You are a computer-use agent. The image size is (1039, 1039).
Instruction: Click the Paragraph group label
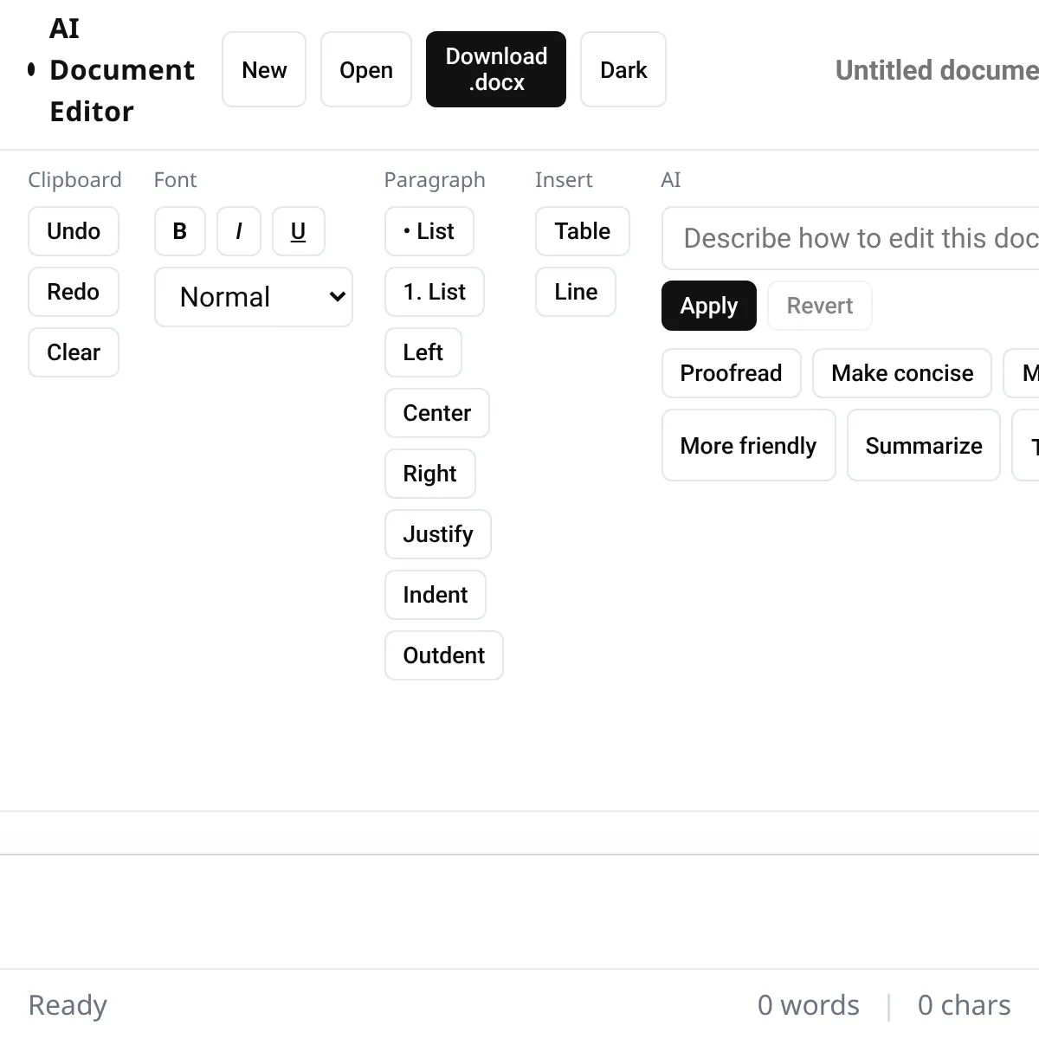tap(435, 179)
